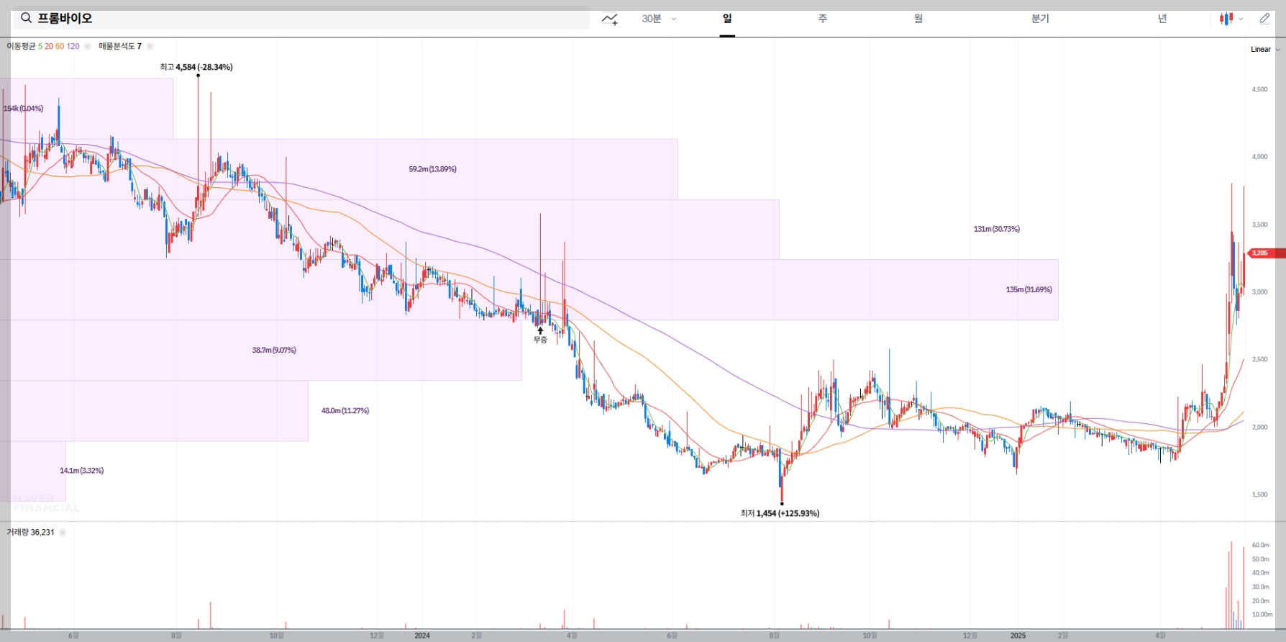Screen dimensions: 1286x642
Task: Click the 무증 event marker arrow
Action: 540,331
